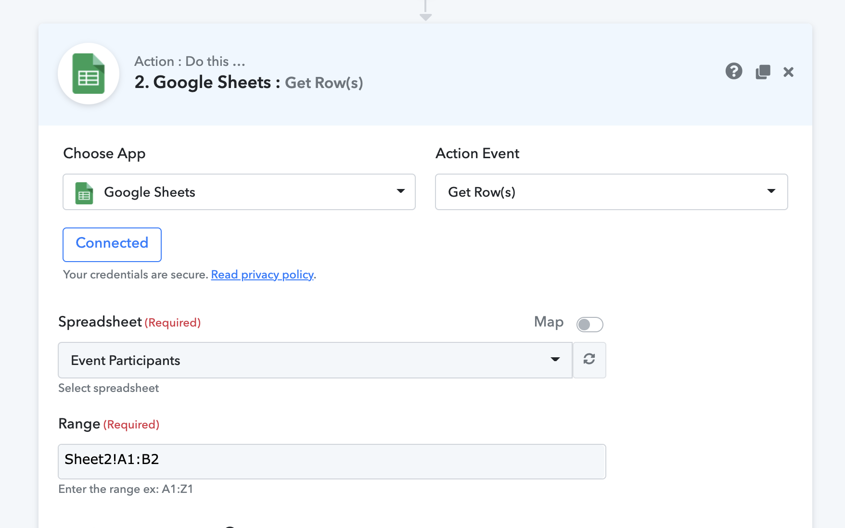
Task: Click the 'Enter the range ex: A1:Z1' hint
Action: tap(126, 489)
